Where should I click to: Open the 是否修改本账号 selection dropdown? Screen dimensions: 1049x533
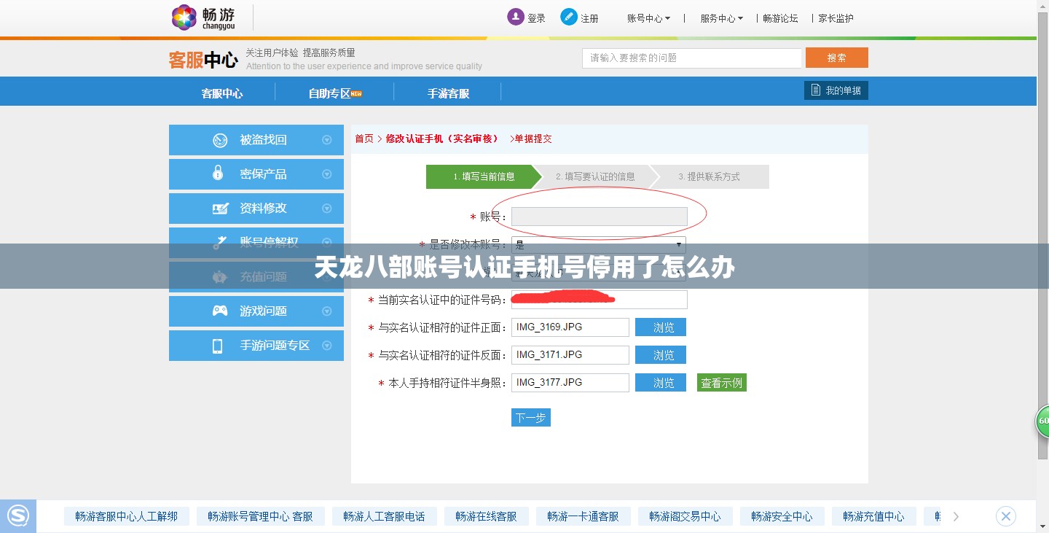tap(678, 244)
